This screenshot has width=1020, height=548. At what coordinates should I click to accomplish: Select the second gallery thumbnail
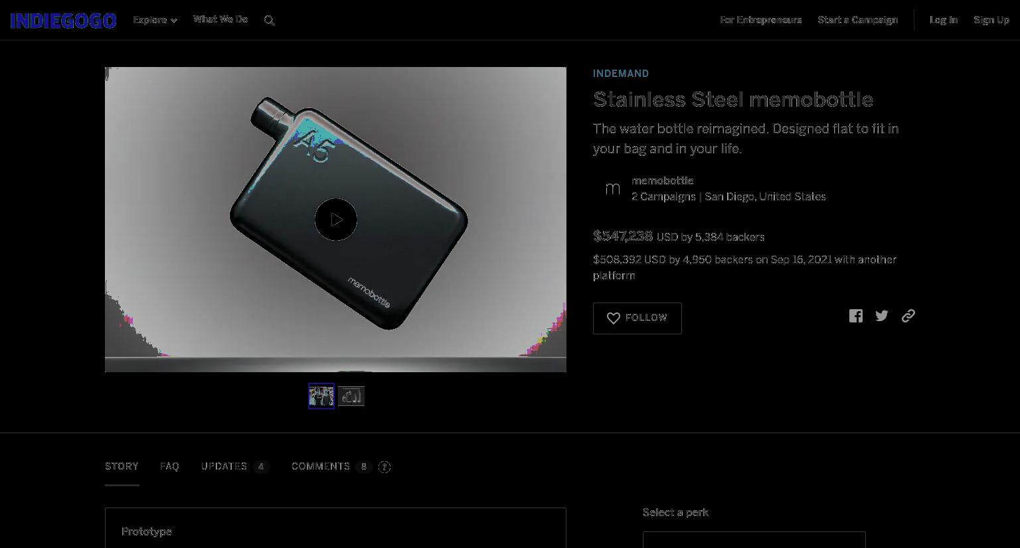tap(351, 396)
